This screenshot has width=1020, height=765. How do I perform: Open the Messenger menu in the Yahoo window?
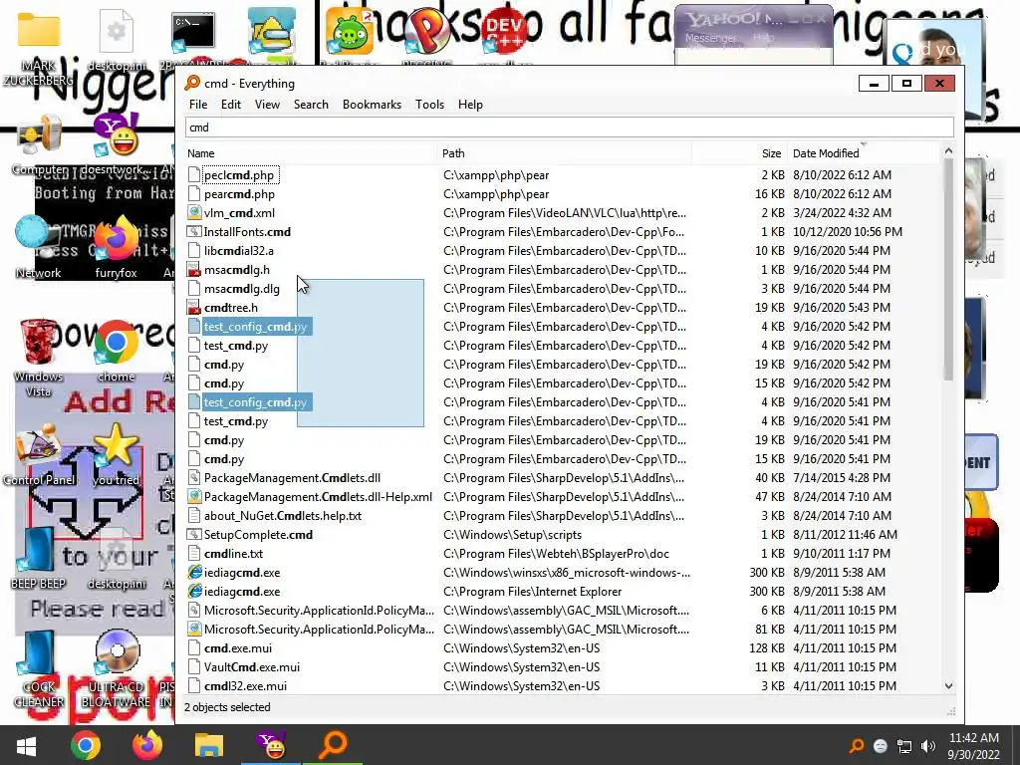tap(710, 39)
